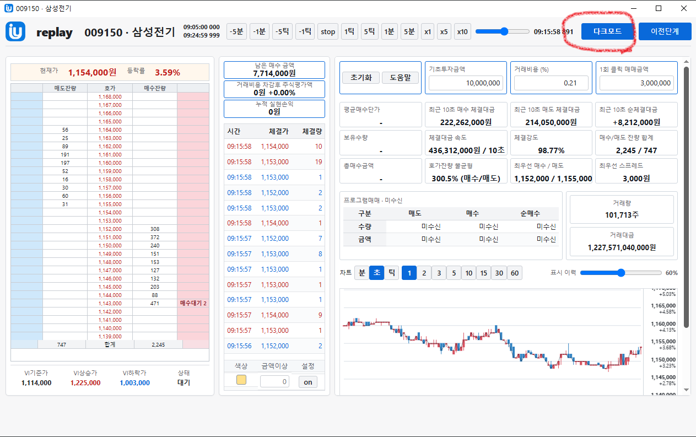
Task: Click 남은 매수 금액 7,714,000원 box
Action: click(x=274, y=69)
